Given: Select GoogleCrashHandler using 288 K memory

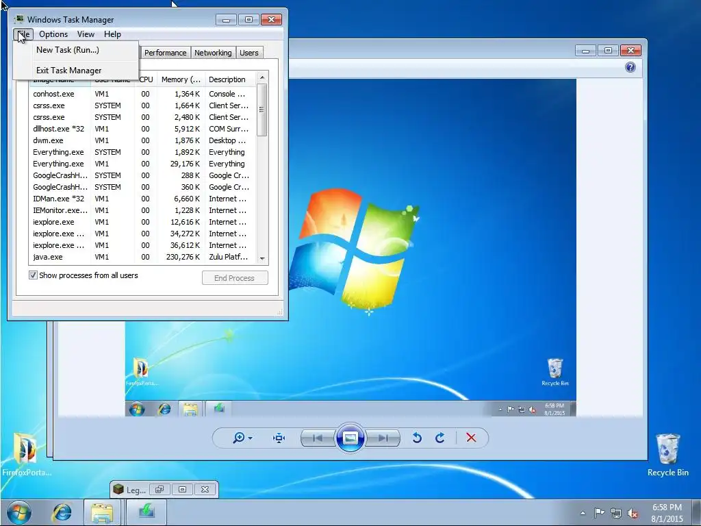Looking at the screenshot, I should point(143,175).
